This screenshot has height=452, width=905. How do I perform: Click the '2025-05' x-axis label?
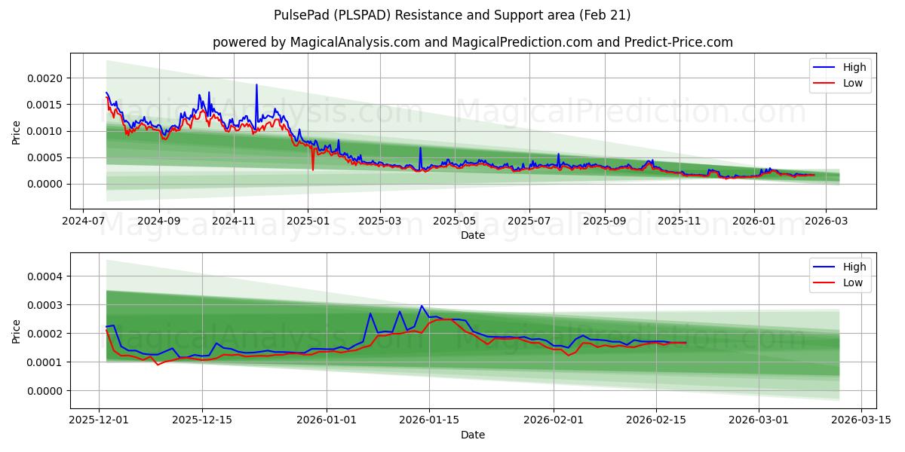coord(455,222)
